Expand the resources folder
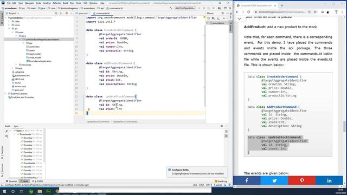Image resolution: width=347 pixels, height=195 pixels. (x=16, y=65)
